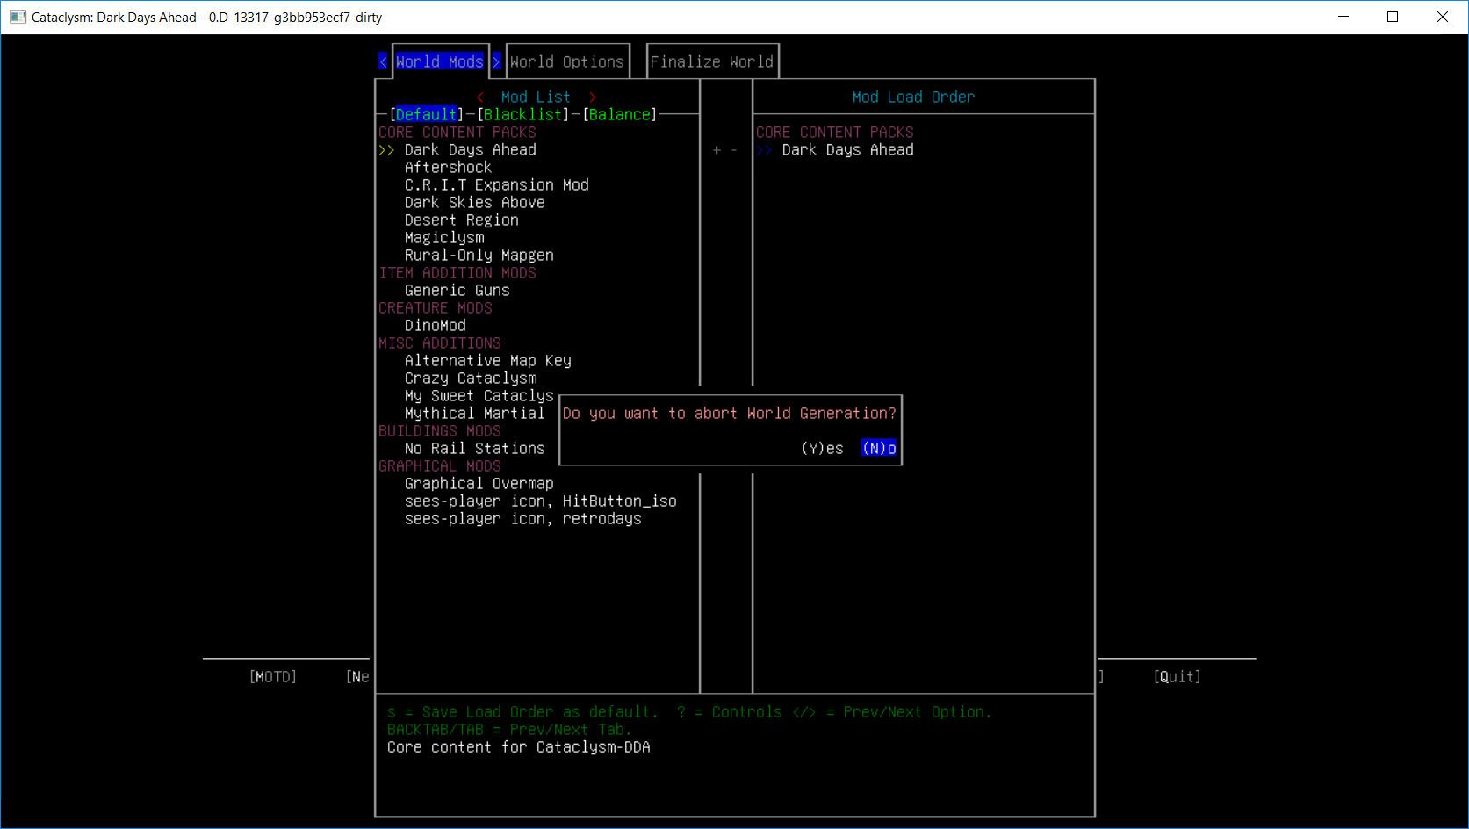This screenshot has height=829, width=1469.
Task: Click yellow selection marker beside Dark Days Ahead
Action: 386,150
